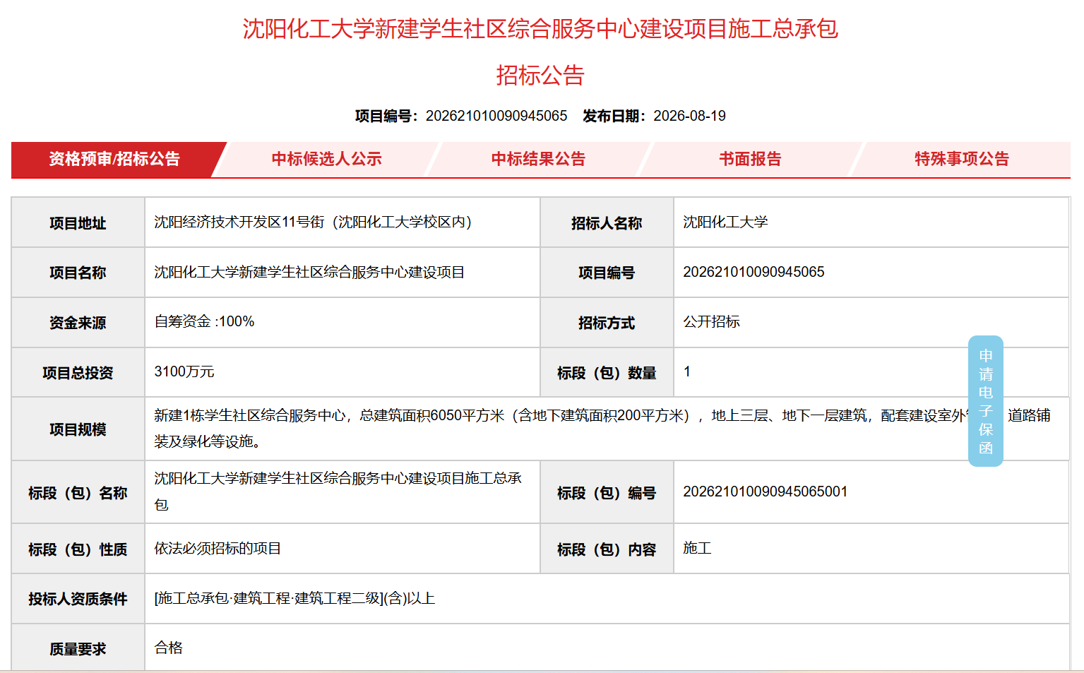
Task: Click the section content value 施工
Action: click(x=697, y=548)
